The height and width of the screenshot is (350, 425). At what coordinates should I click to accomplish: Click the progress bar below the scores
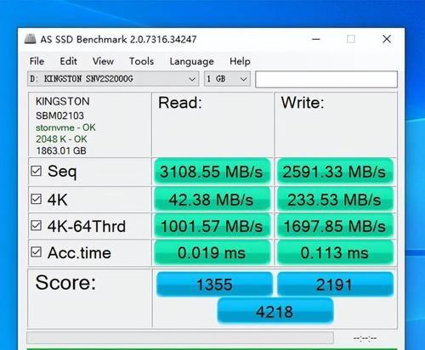[x=180, y=338]
